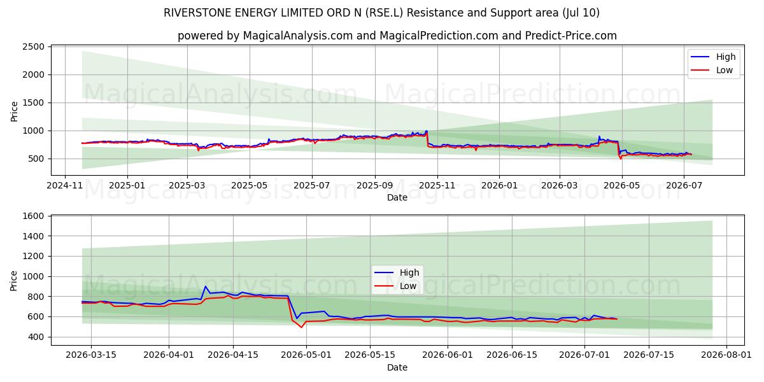Screen dimensions: 764x382
Task: Click the '500' y-axis label in the top chart
Action: coord(36,159)
